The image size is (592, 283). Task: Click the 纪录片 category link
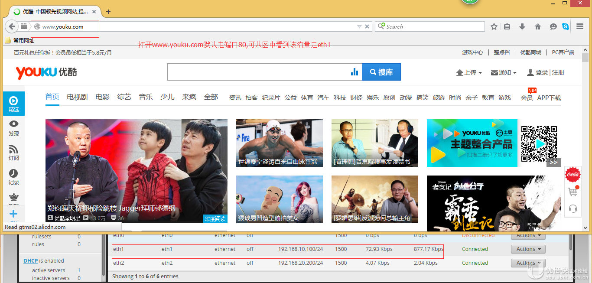coord(271,98)
